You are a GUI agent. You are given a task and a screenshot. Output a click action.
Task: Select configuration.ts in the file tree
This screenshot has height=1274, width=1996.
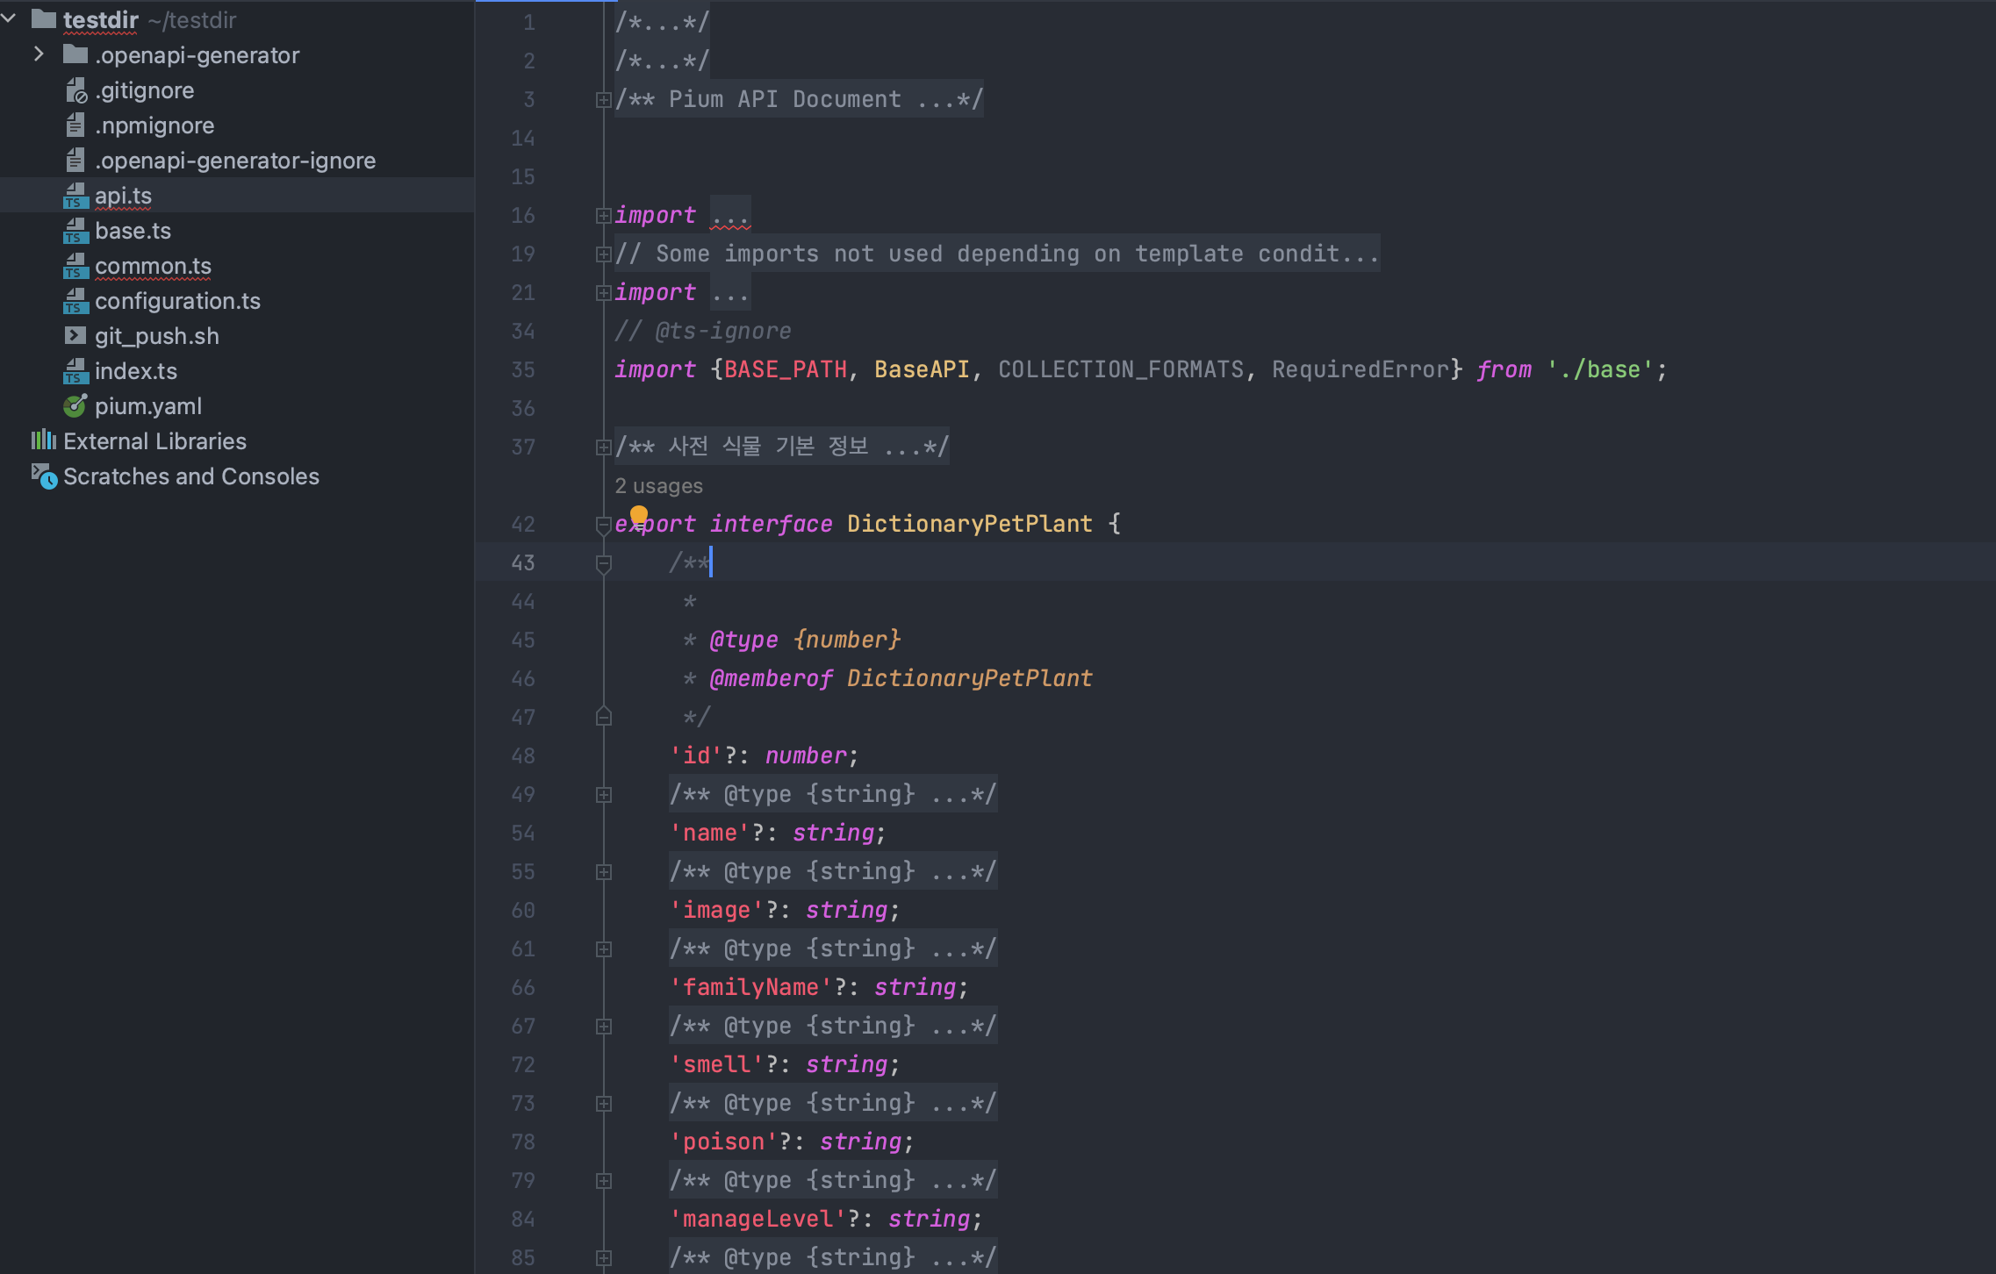pos(177,301)
